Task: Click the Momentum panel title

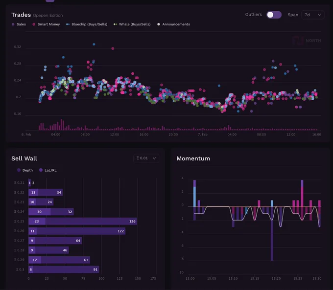Action: click(193, 158)
